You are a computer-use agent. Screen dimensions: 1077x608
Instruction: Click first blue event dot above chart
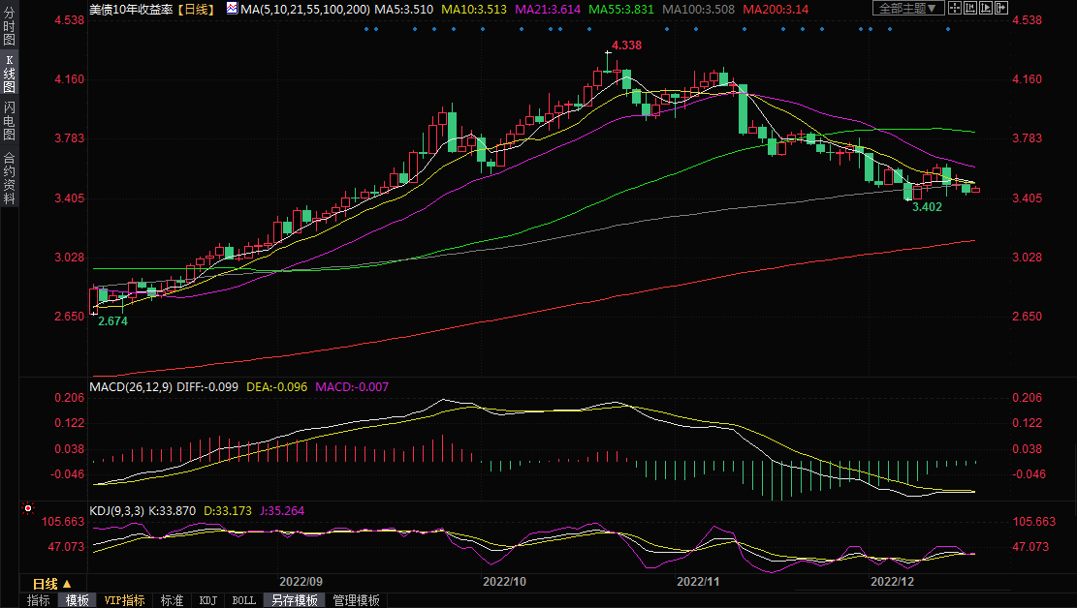[365, 29]
